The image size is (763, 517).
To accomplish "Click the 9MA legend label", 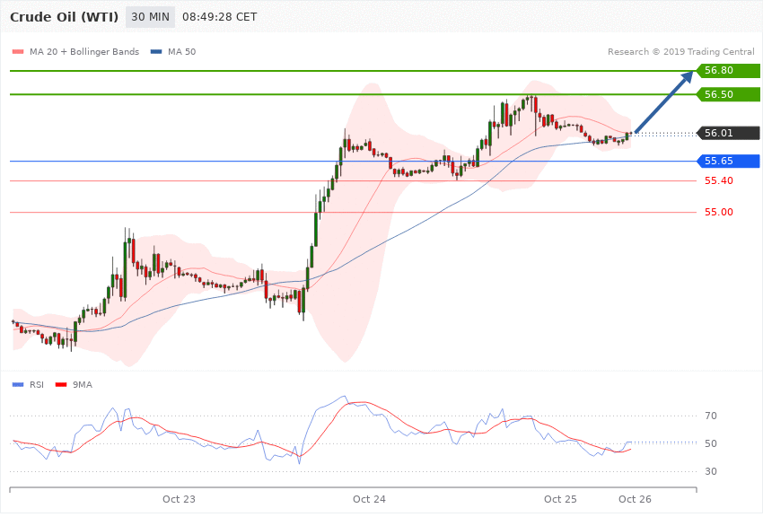I will (x=83, y=385).
